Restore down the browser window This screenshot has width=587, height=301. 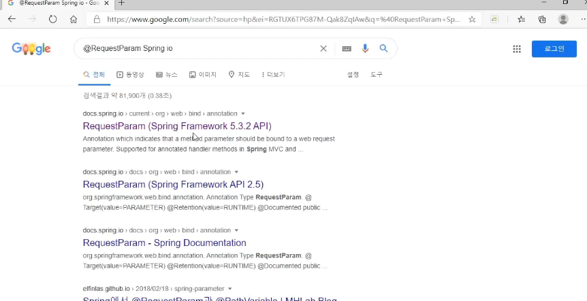coord(565,2)
